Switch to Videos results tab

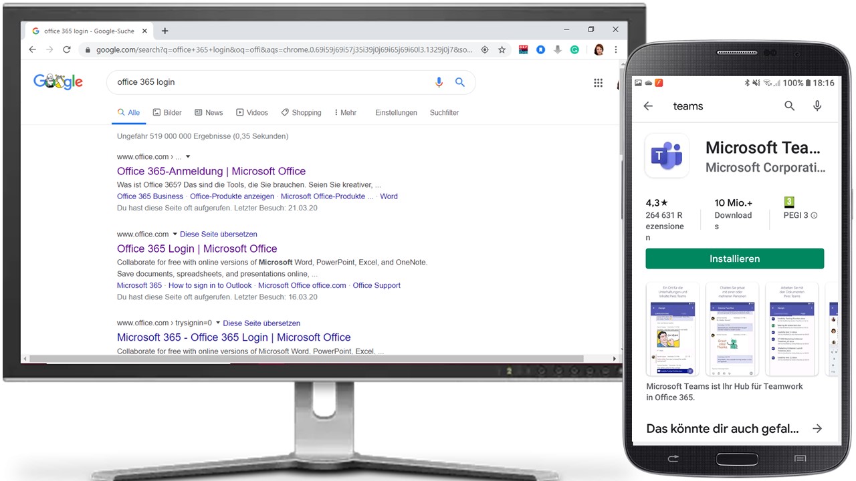pyautogui.click(x=251, y=113)
